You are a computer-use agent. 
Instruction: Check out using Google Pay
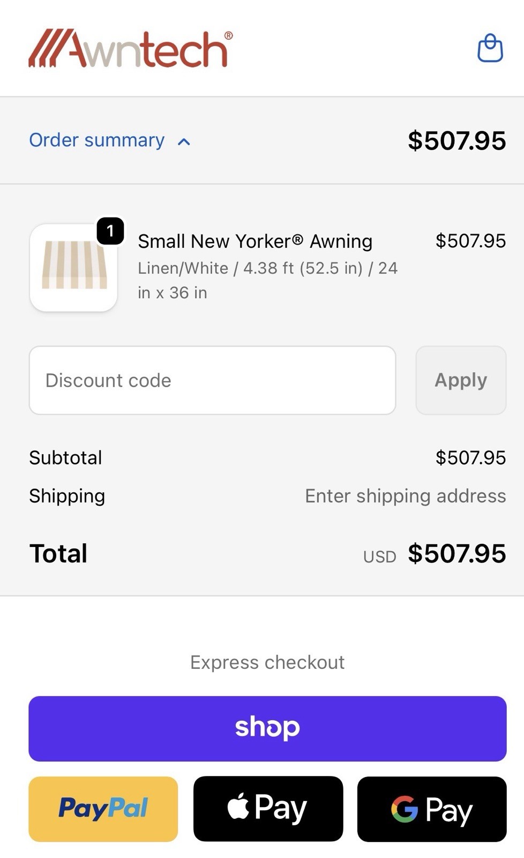[432, 809]
